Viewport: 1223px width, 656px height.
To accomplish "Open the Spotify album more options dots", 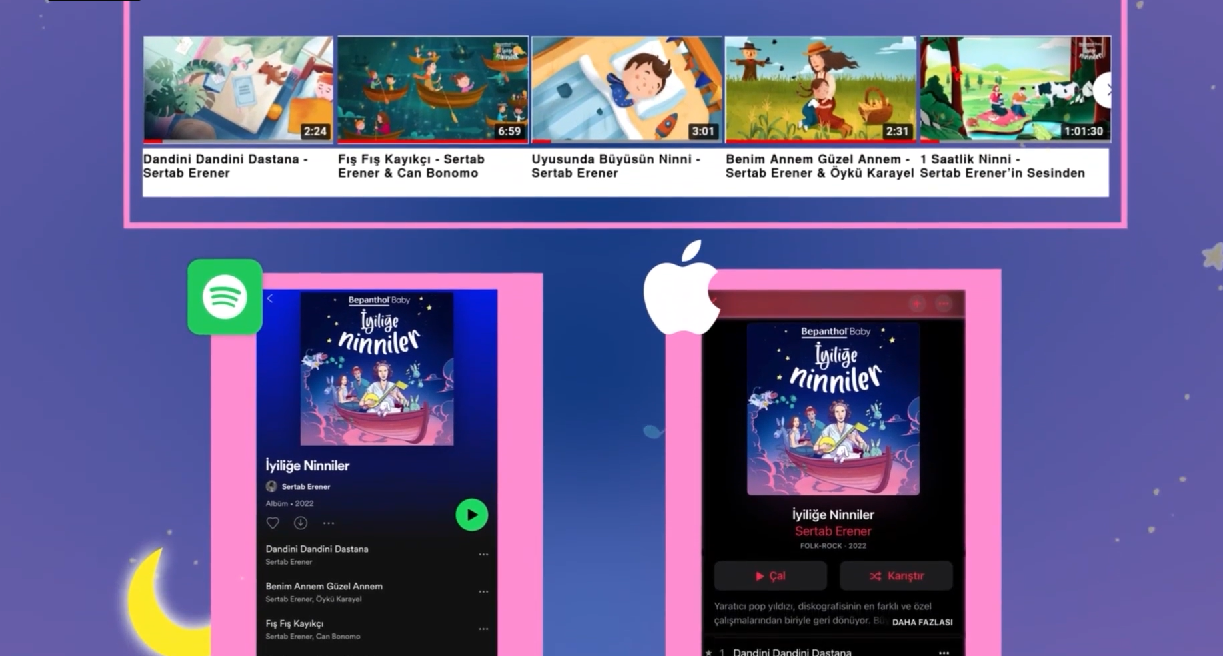I will point(329,523).
